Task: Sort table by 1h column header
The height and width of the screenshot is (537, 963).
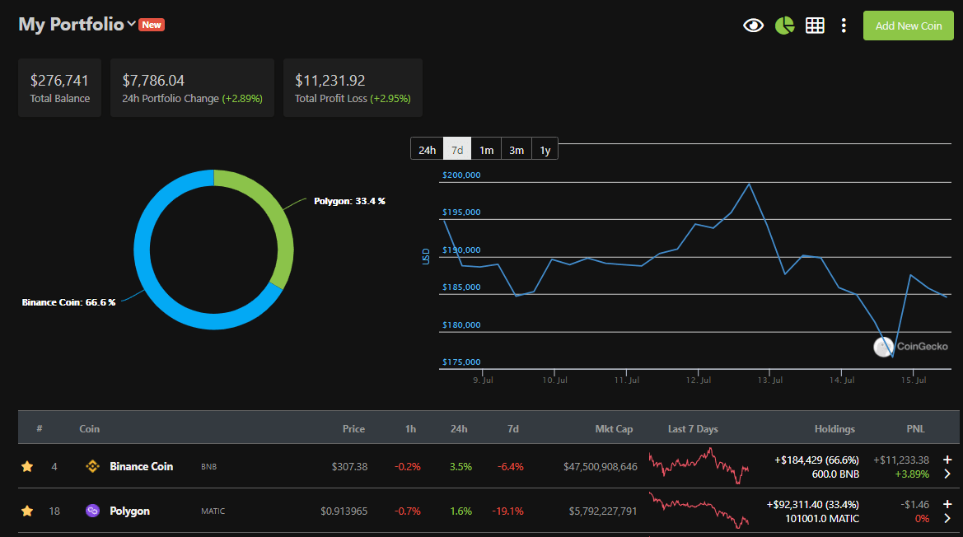Action: [410, 429]
